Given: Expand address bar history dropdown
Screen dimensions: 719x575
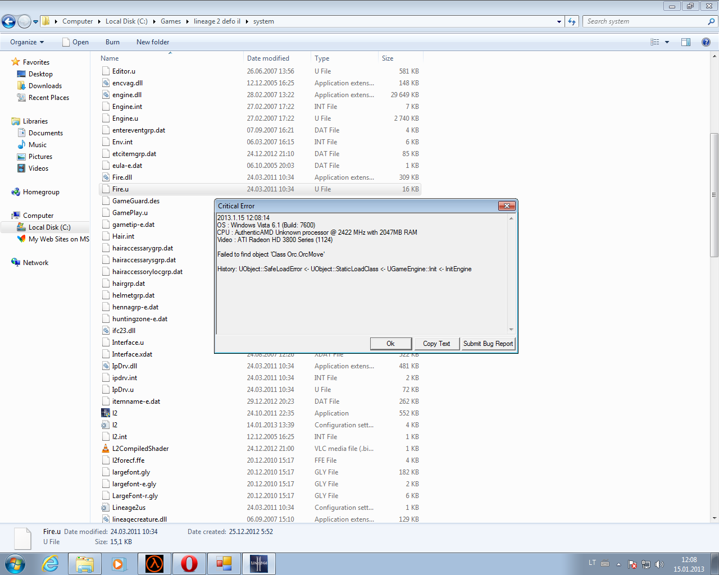Looking at the screenshot, I should pos(559,21).
